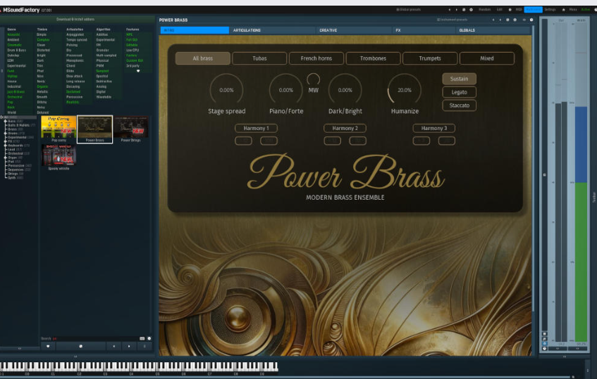
Task: Expand the Keyboards category in the tree
Action: coord(6,146)
